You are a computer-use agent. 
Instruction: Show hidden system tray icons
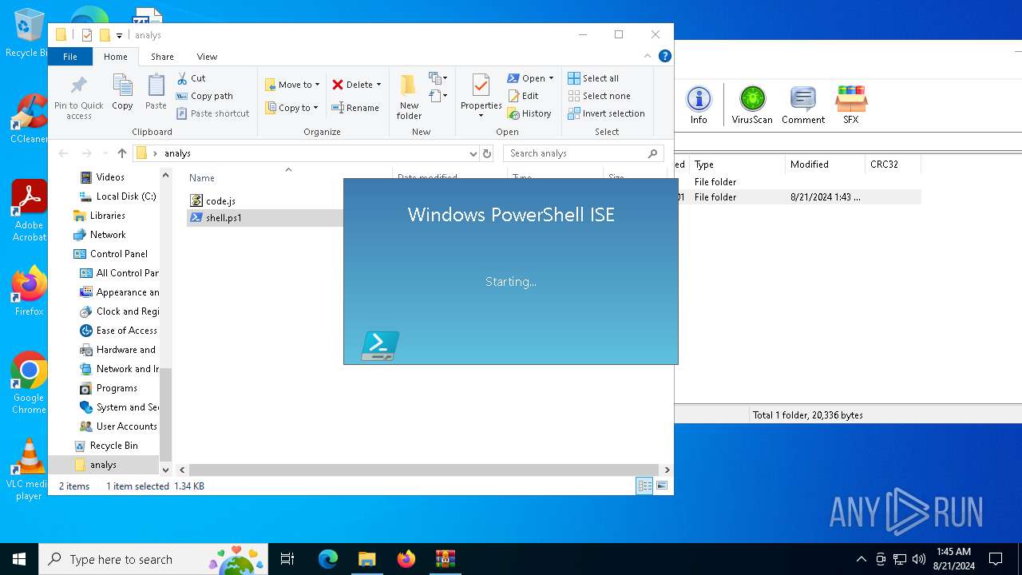click(x=861, y=559)
